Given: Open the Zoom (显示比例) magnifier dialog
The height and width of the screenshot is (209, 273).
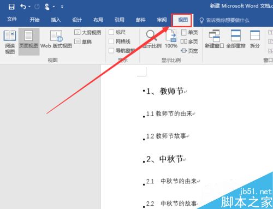Looking at the screenshot, I should coord(152,39).
